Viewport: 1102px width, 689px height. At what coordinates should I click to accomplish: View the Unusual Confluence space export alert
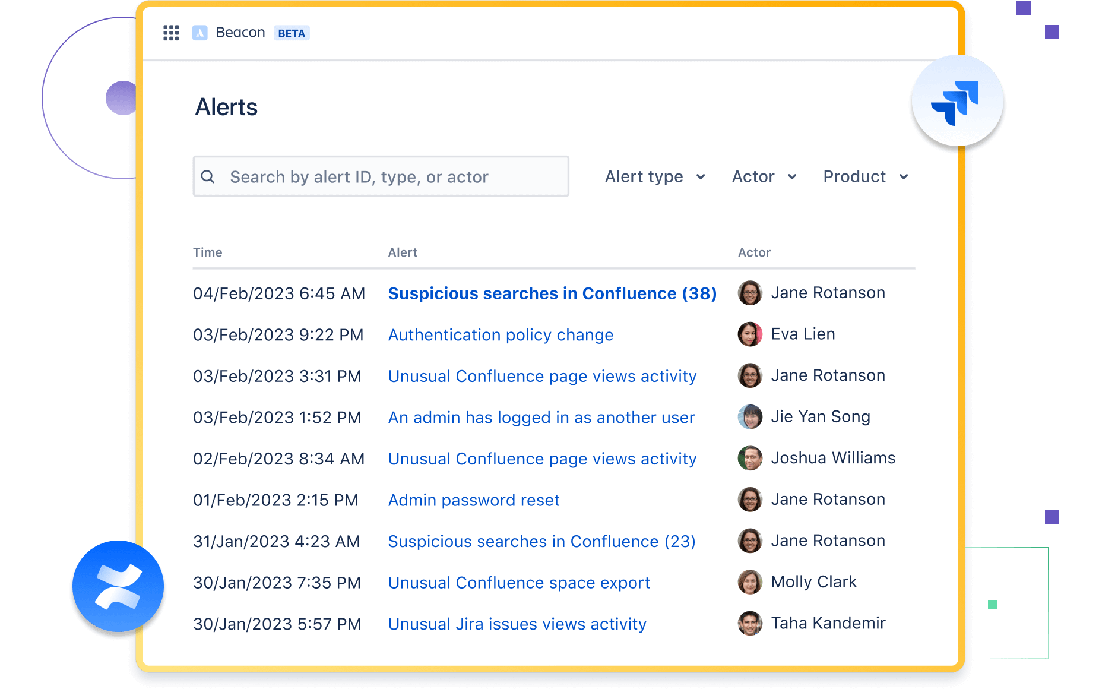tap(518, 582)
